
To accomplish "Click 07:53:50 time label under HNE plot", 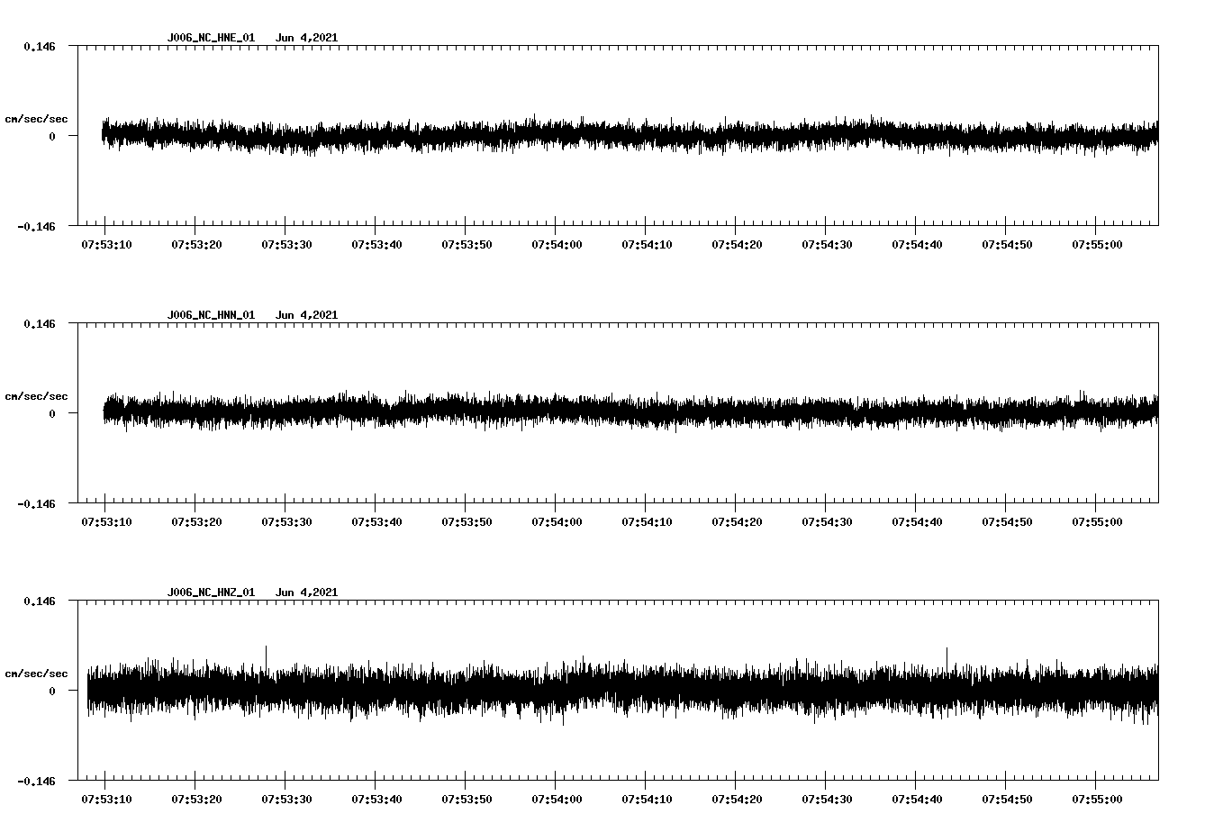I will (467, 244).
